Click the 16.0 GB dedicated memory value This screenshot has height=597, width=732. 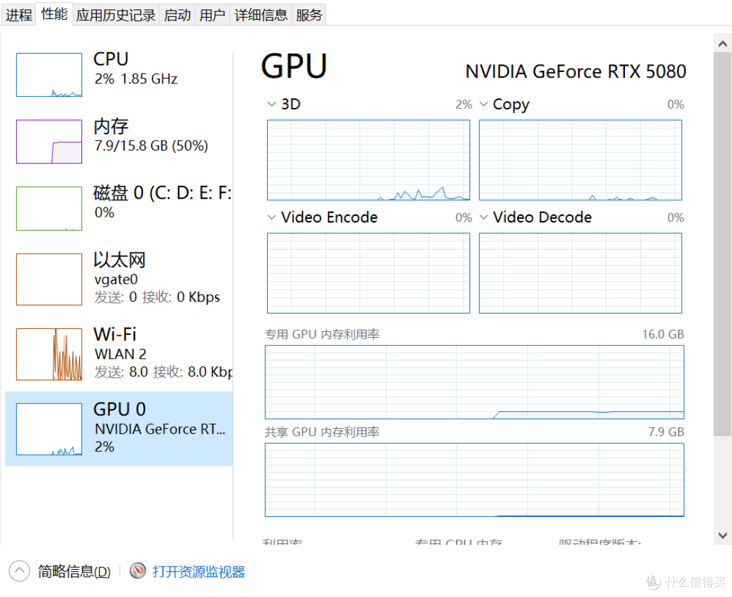pyautogui.click(x=663, y=334)
